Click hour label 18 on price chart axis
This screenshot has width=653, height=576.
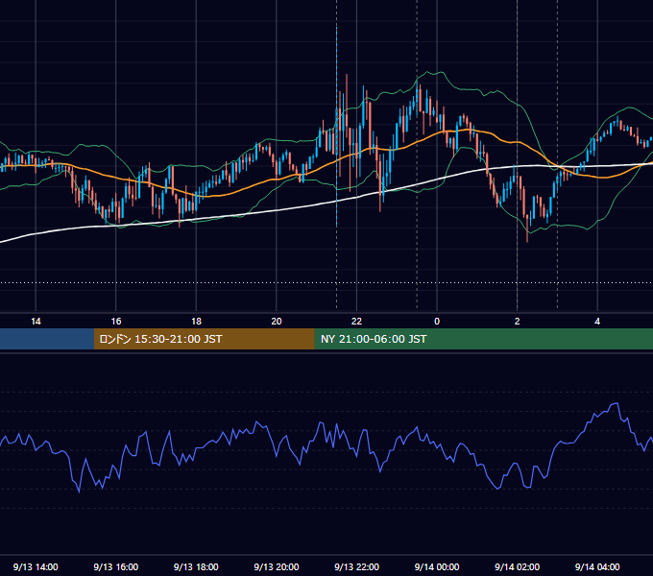[x=196, y=322]
